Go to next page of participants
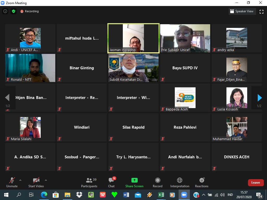The width and height of the screenshot is (267, 200). click(x=259, y=98)
